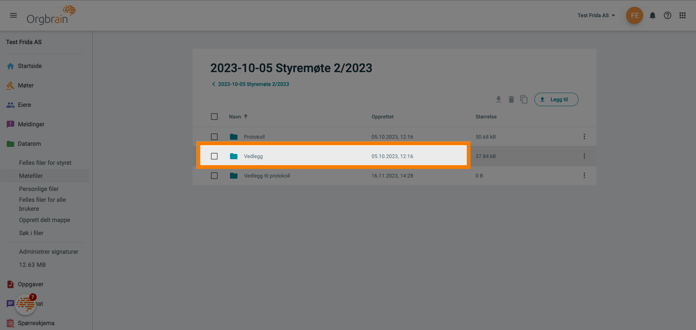
Task: Open Administrer signaturer
Action: click(49, 252)
